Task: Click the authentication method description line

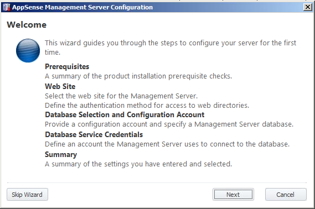Action: [147, 106]
